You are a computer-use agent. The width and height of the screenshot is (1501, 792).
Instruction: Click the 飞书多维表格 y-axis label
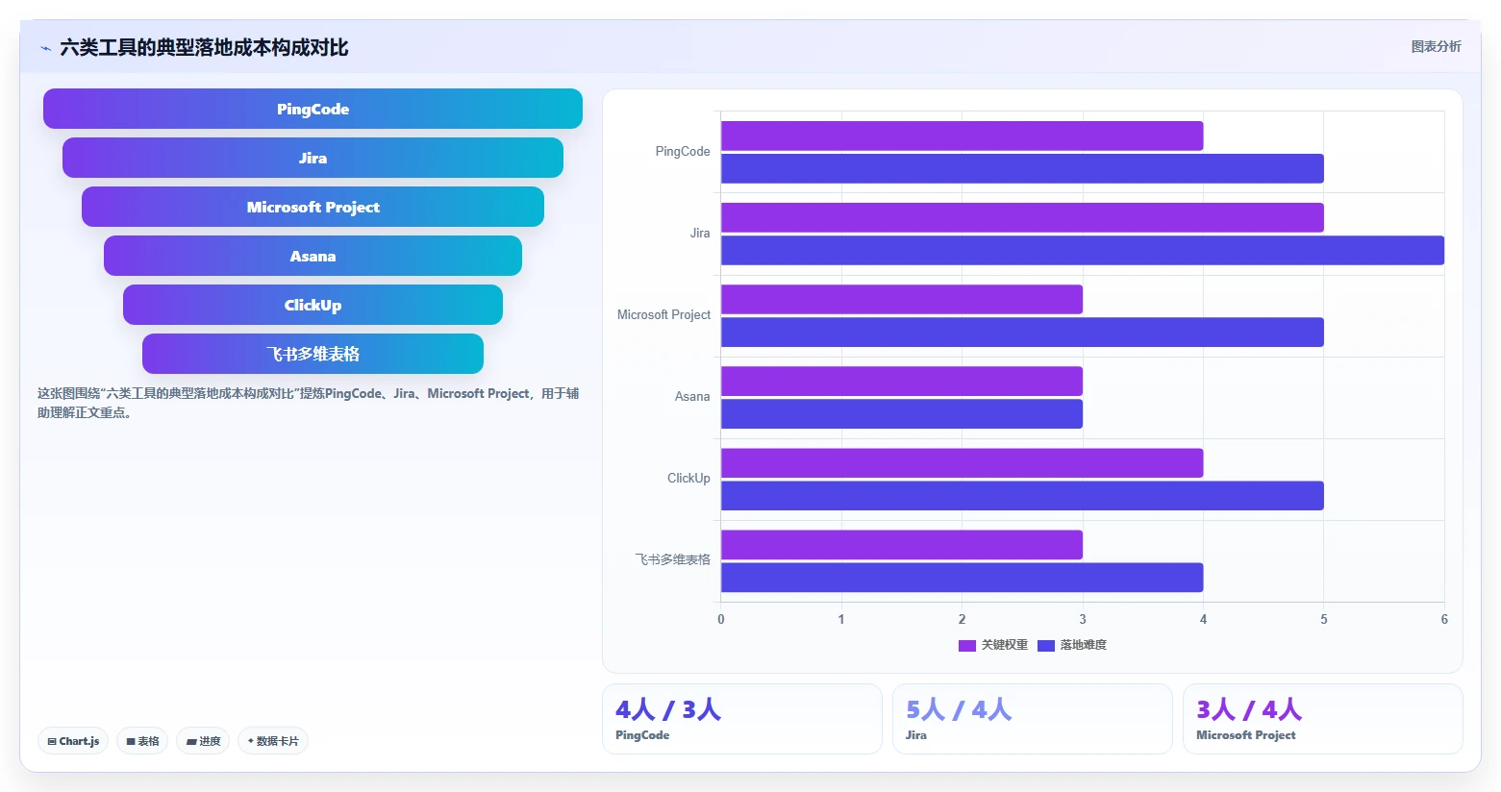point(672,559)
